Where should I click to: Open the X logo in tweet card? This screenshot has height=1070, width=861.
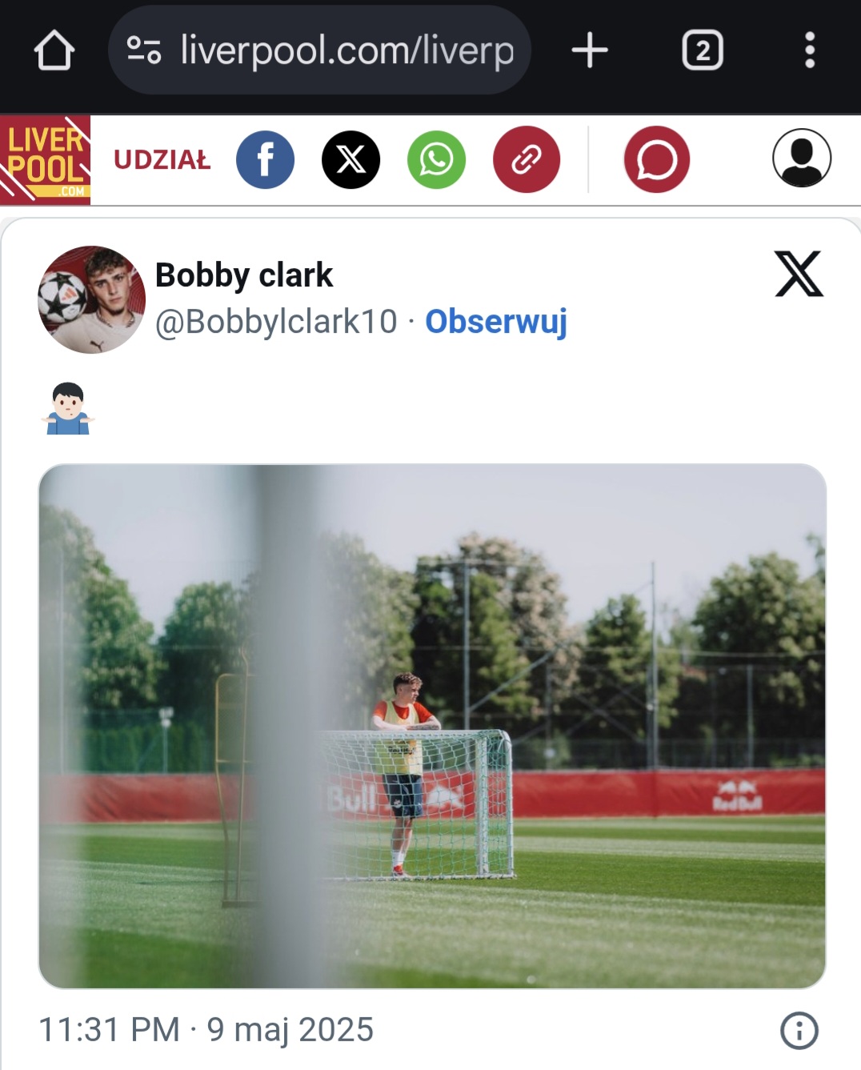click(799, 275)
